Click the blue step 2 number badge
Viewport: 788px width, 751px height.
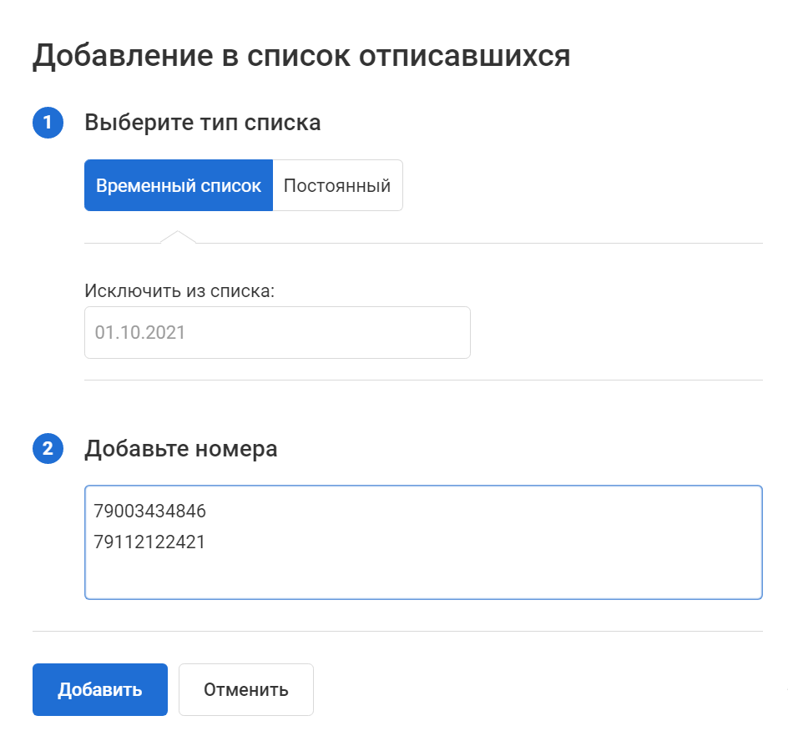[48, 449]
